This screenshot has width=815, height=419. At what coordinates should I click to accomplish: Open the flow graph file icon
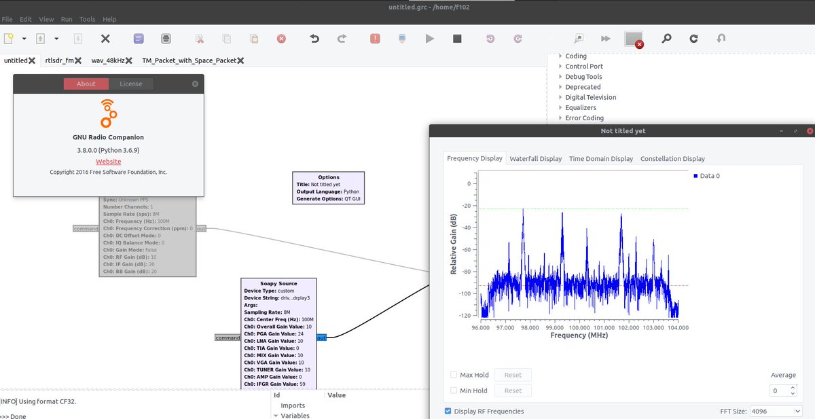pos(40,39)
